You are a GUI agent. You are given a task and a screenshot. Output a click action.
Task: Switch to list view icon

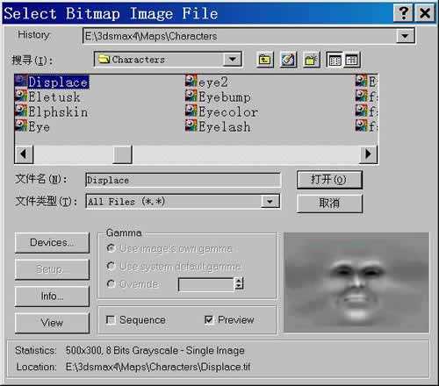point(335,60)
